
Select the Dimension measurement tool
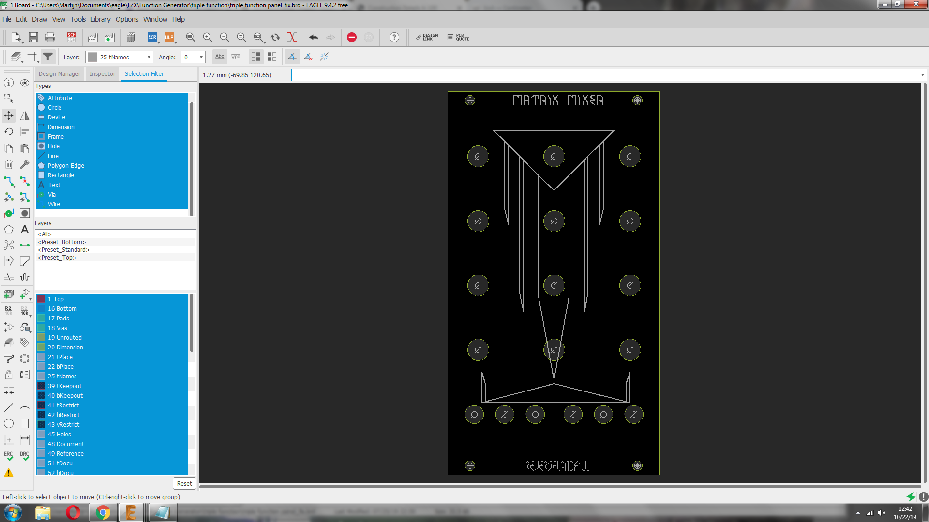25,440
